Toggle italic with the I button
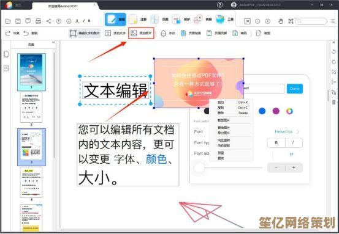Screen dimensions: 339x234 click(x=294, y=143)
